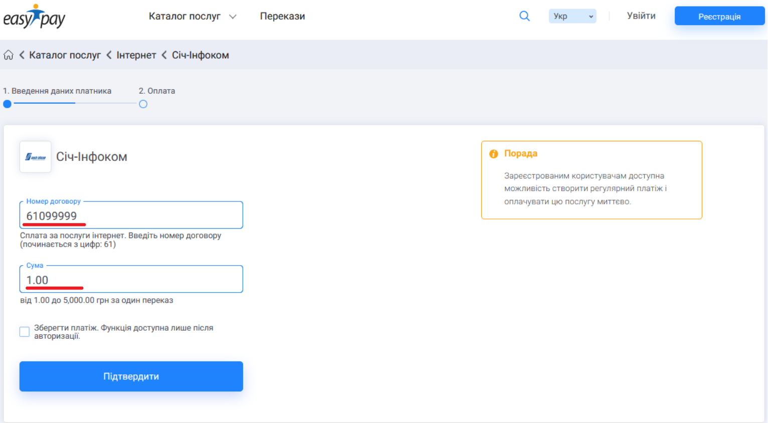Open Каталог послуг breadcrumb link
Image resolution: width=768 pixels, height=423 pixels.
65,55
